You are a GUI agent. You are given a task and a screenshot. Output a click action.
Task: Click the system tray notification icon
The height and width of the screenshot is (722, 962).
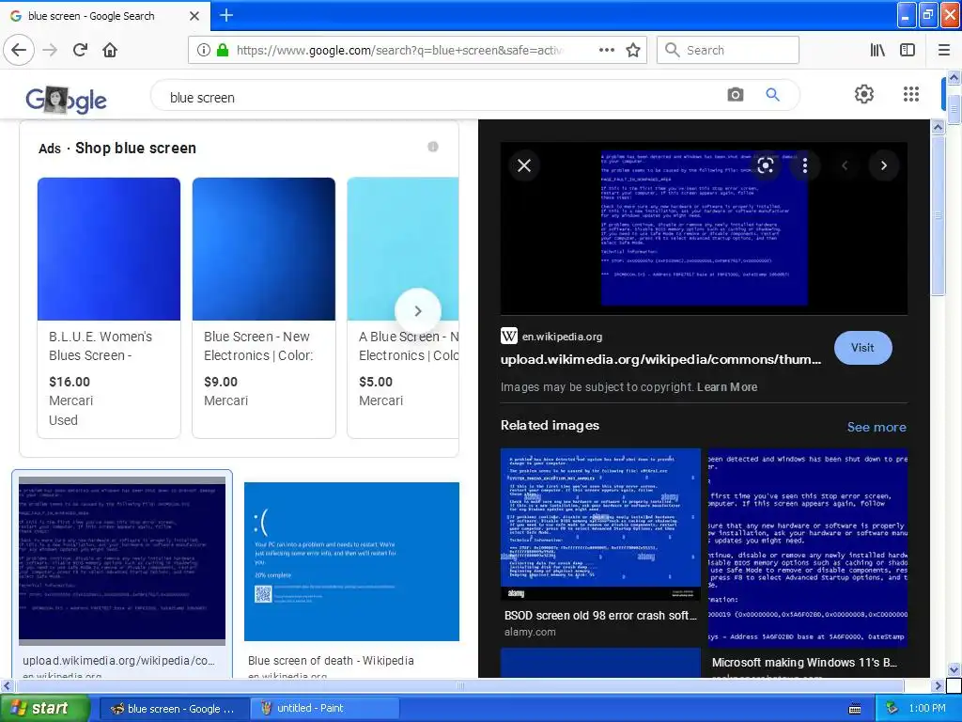click(x=892, y=708)
